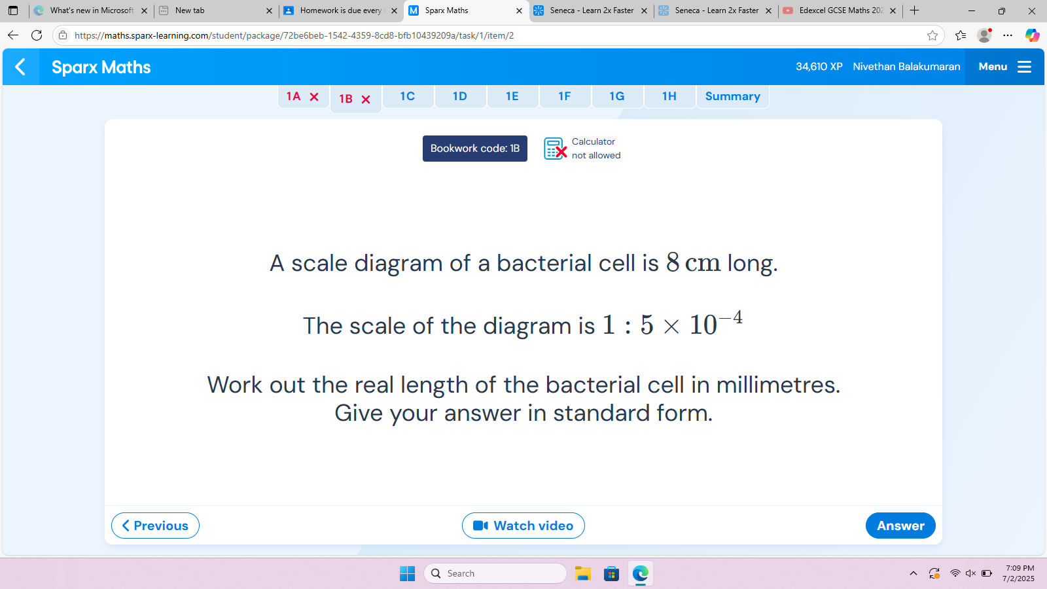Image resolution: width=1047 pixels, height=589 pixels.
Task: Launch Copilot sidebar icon
Action: [1033, 35]
